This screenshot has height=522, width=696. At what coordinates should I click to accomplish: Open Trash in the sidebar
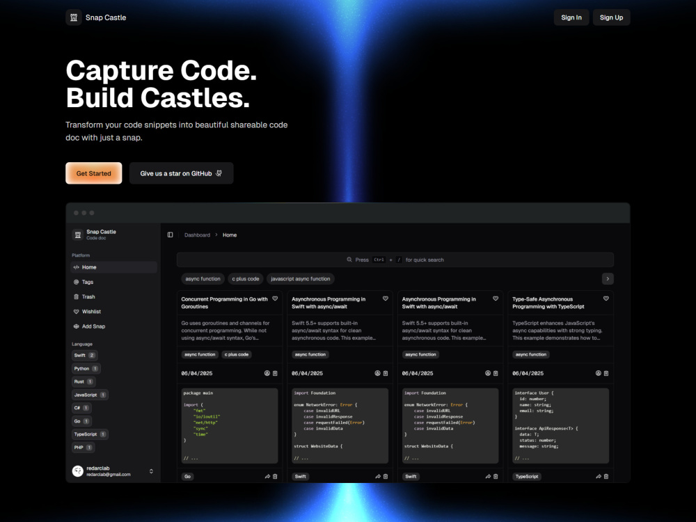pos(113,296)
